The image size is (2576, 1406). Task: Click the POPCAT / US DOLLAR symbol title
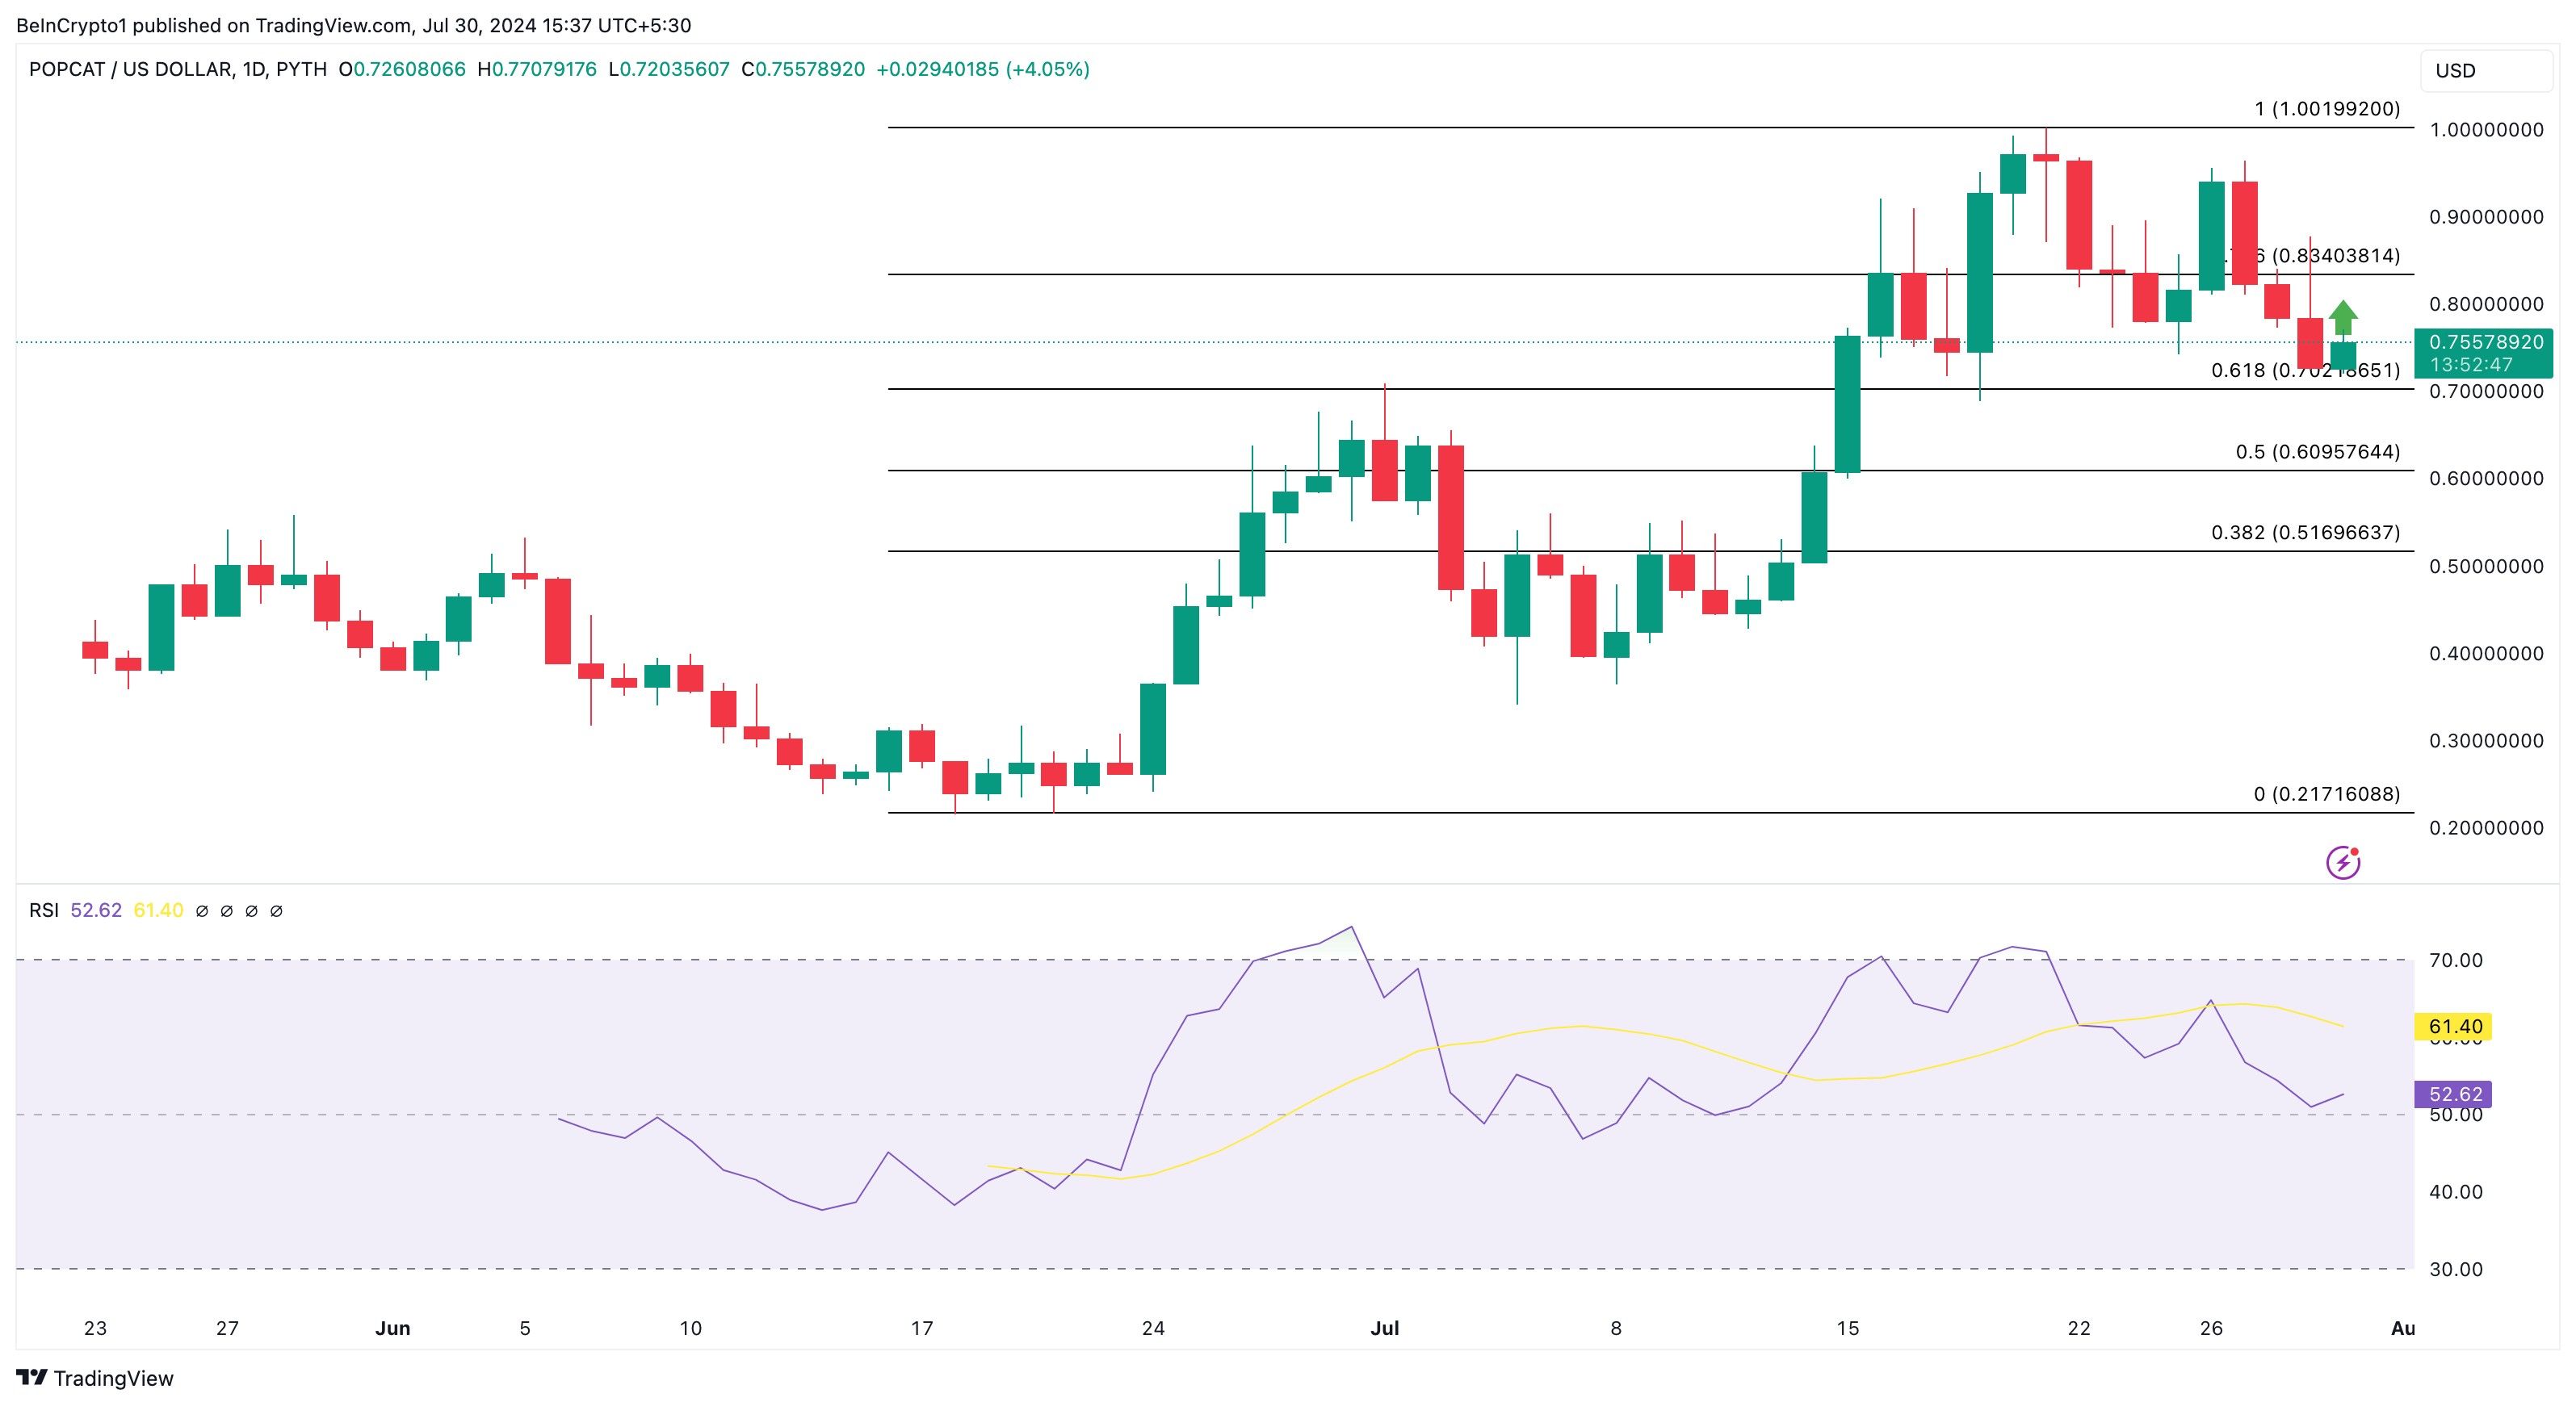[130, 69]
